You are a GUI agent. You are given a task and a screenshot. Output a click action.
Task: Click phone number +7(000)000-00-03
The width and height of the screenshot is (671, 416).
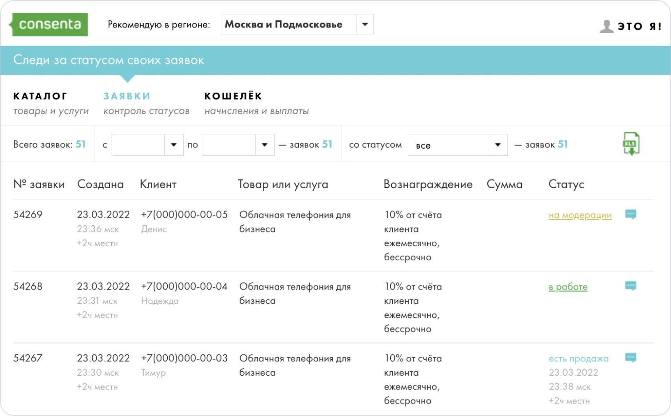point(184,358)
